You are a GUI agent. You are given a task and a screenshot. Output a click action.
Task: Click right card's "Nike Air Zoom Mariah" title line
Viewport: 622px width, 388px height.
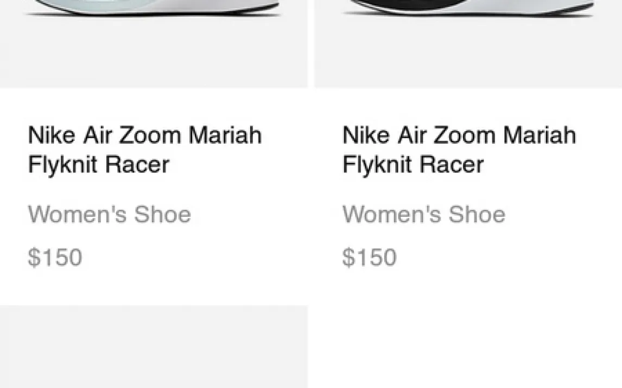coord(459,135)
